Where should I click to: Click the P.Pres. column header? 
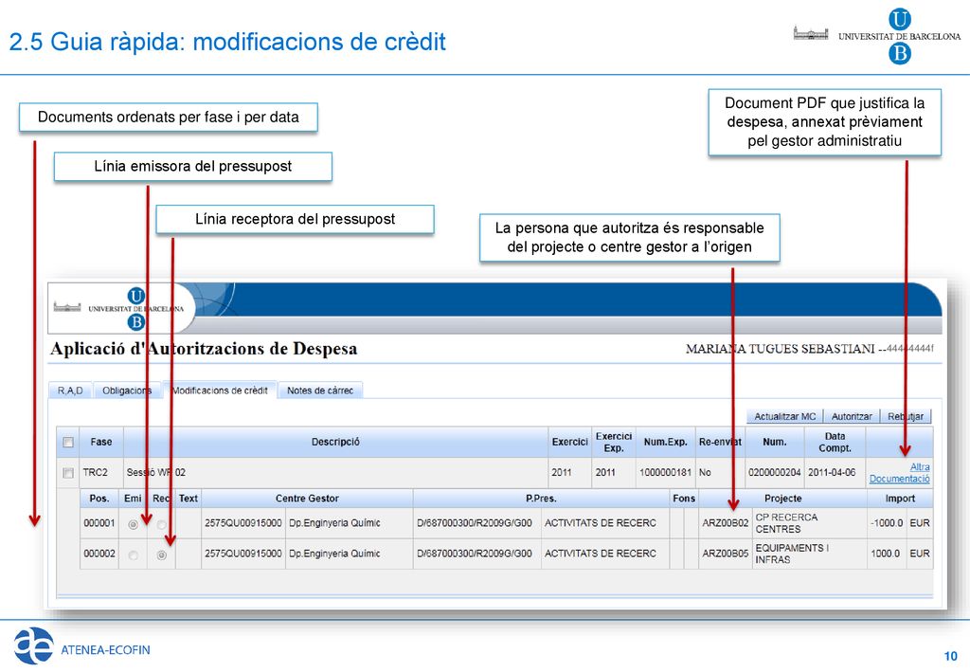541,499
